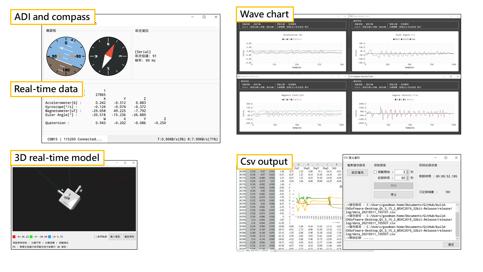Click the Quaternion data row label

point(57,123)
